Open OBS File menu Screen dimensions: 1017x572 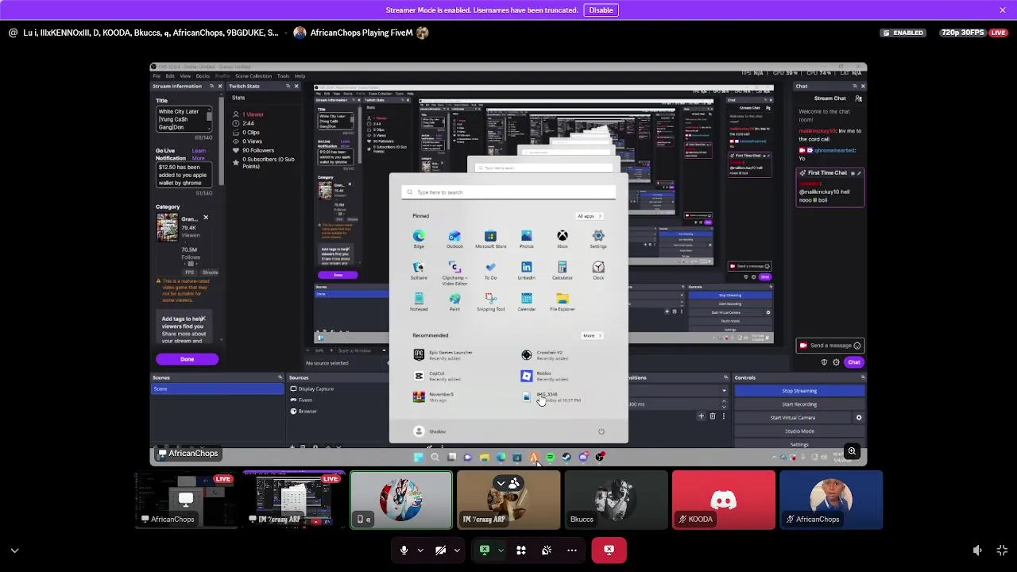pyautogui.click(x=157, y=76)
